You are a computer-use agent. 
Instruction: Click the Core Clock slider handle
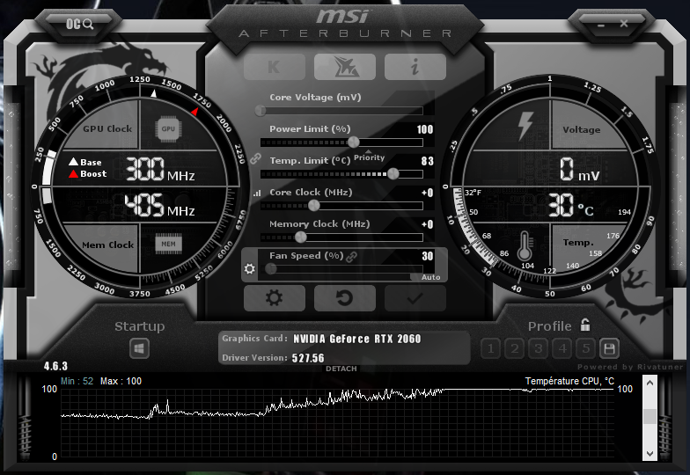[x=313, y=206]
